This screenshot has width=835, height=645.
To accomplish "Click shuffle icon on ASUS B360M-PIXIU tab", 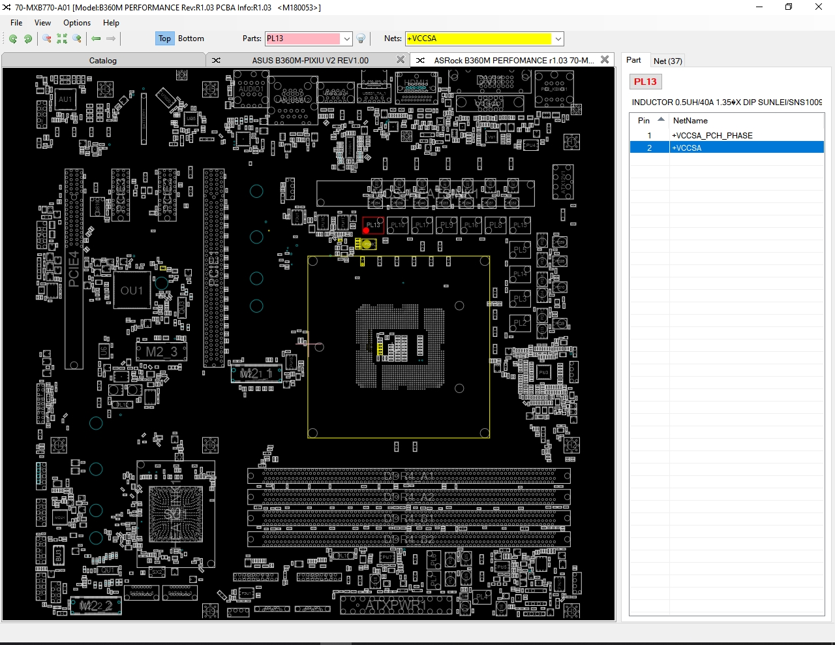I will [216, 60].
